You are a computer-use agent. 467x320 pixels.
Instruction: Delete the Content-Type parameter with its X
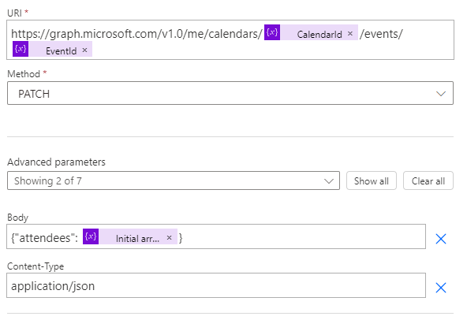click(x=441, y=288)
